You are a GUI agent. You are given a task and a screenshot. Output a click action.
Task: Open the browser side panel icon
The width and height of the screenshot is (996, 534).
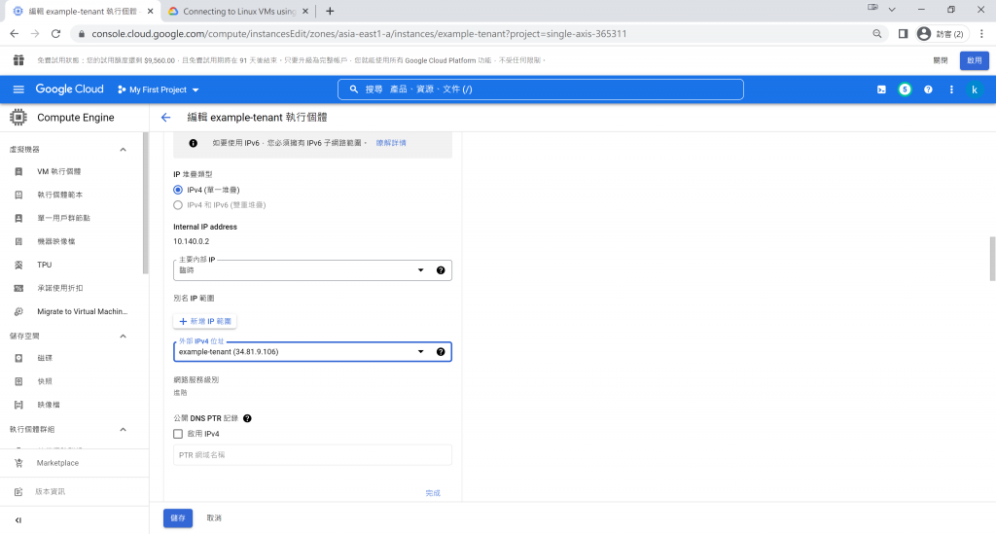903,34
